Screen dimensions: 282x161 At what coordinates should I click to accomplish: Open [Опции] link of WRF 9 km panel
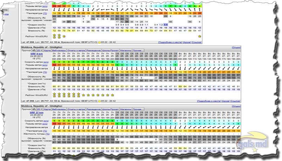point(236,47)
